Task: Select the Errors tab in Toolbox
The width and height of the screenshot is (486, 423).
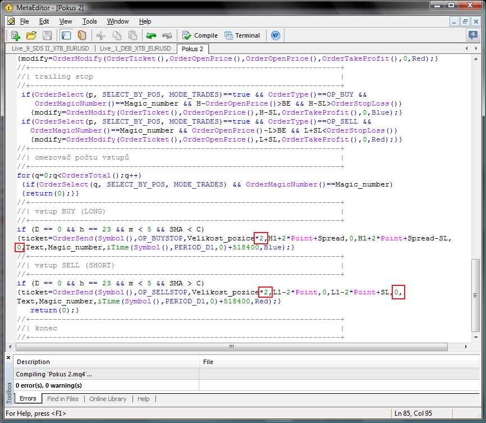Action: (28, 398)
